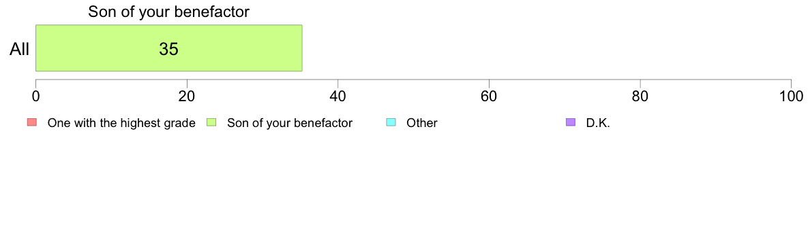The width and height of the screenshot is (810, 250).
Task: Select the red 'One with the highest grade' swatch
Action: [31, 122]
